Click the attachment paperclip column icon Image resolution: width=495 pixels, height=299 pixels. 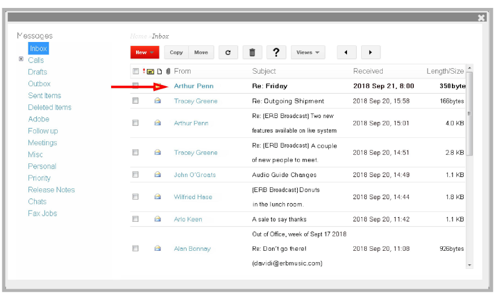point(168,71)
